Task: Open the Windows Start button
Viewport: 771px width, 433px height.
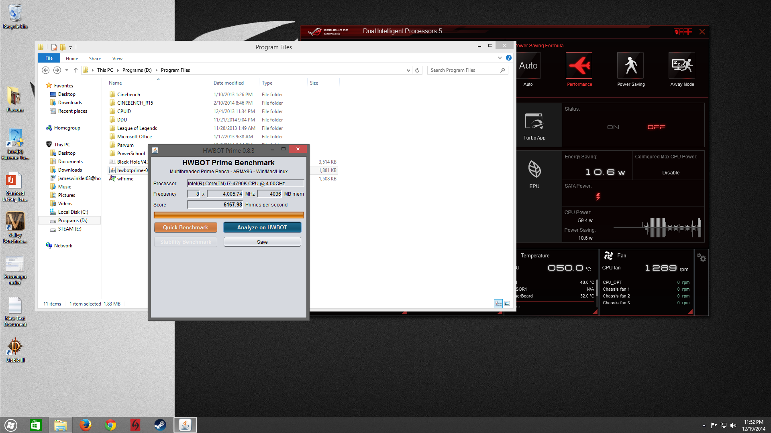Action: coord(11,425)
